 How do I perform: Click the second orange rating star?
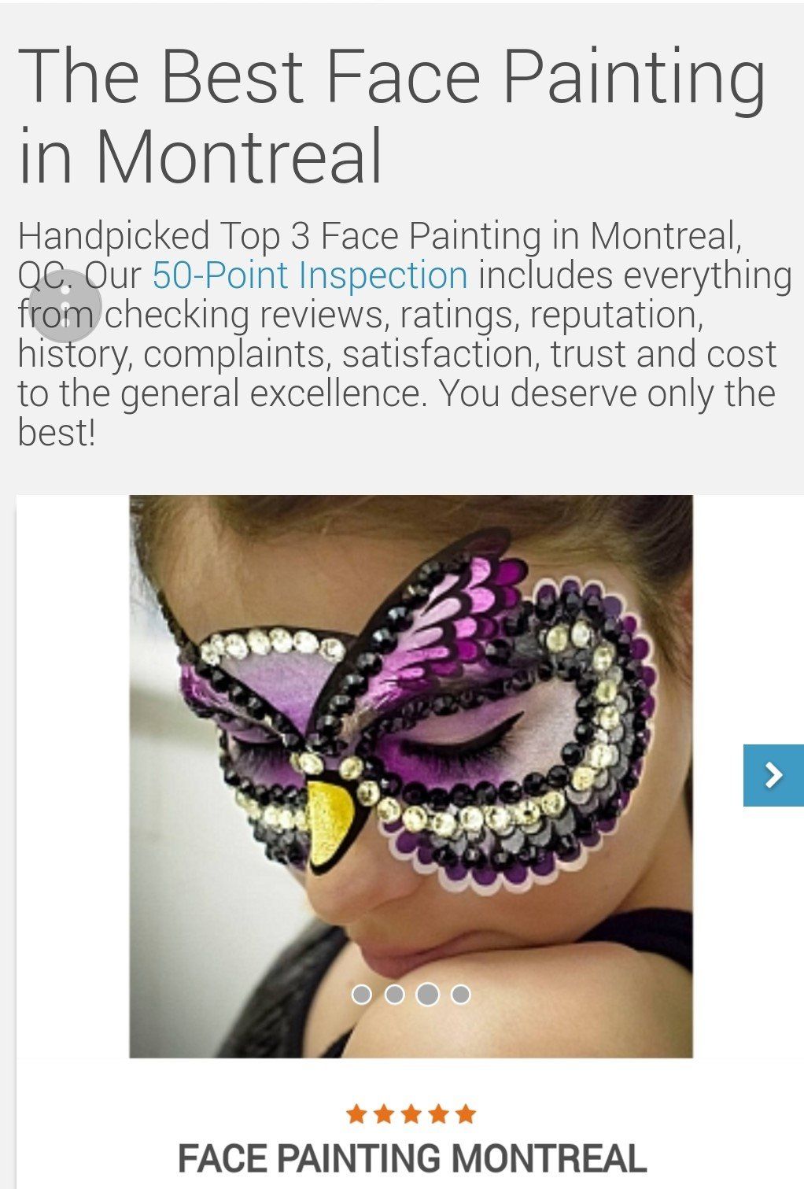point(384,1113)
